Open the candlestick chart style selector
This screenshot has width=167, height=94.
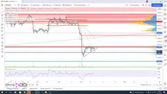pyautogui.click(x=19, y=5)
